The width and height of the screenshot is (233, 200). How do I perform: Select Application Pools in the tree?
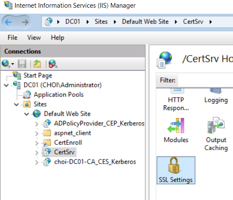(x=59, y=95)
